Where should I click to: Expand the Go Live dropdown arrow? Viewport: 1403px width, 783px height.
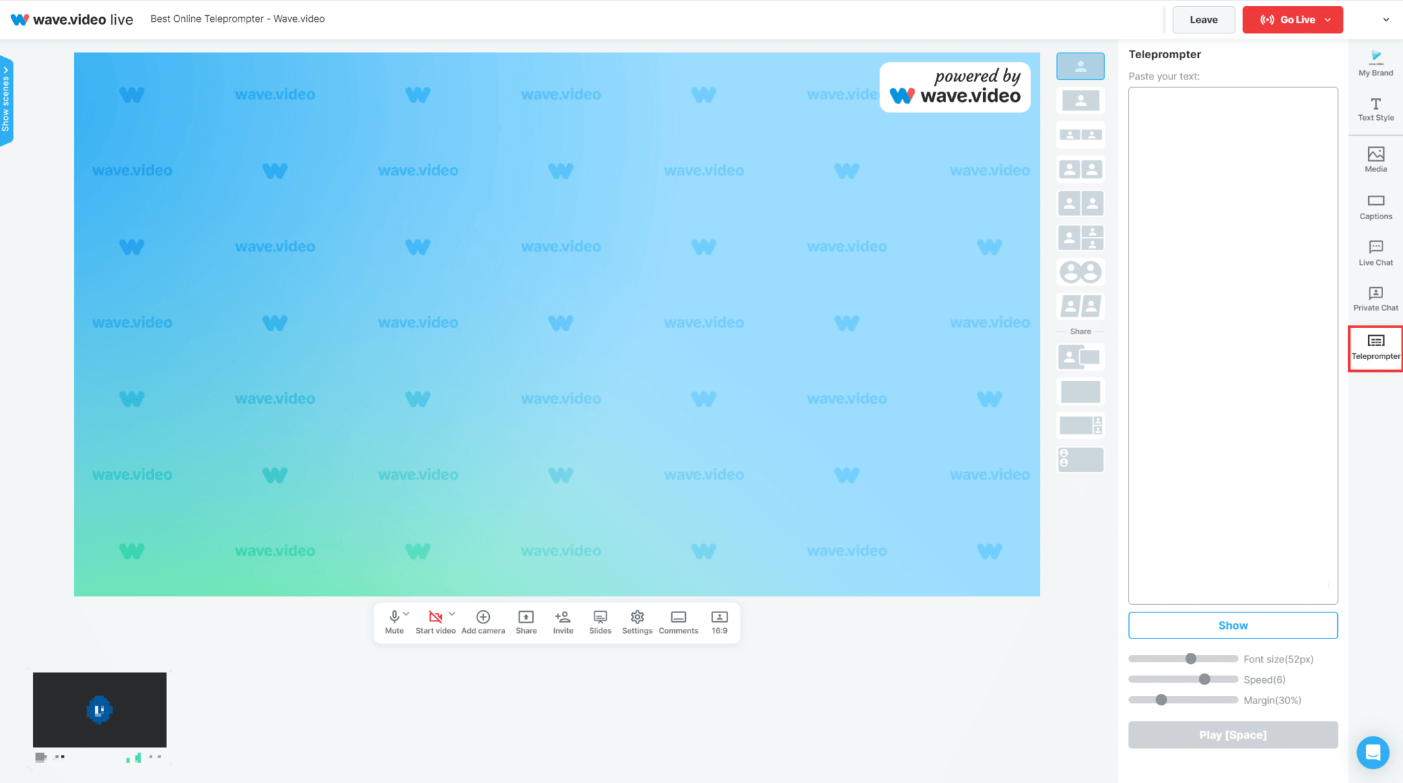pyautogui.click(x=1328, y=20)
